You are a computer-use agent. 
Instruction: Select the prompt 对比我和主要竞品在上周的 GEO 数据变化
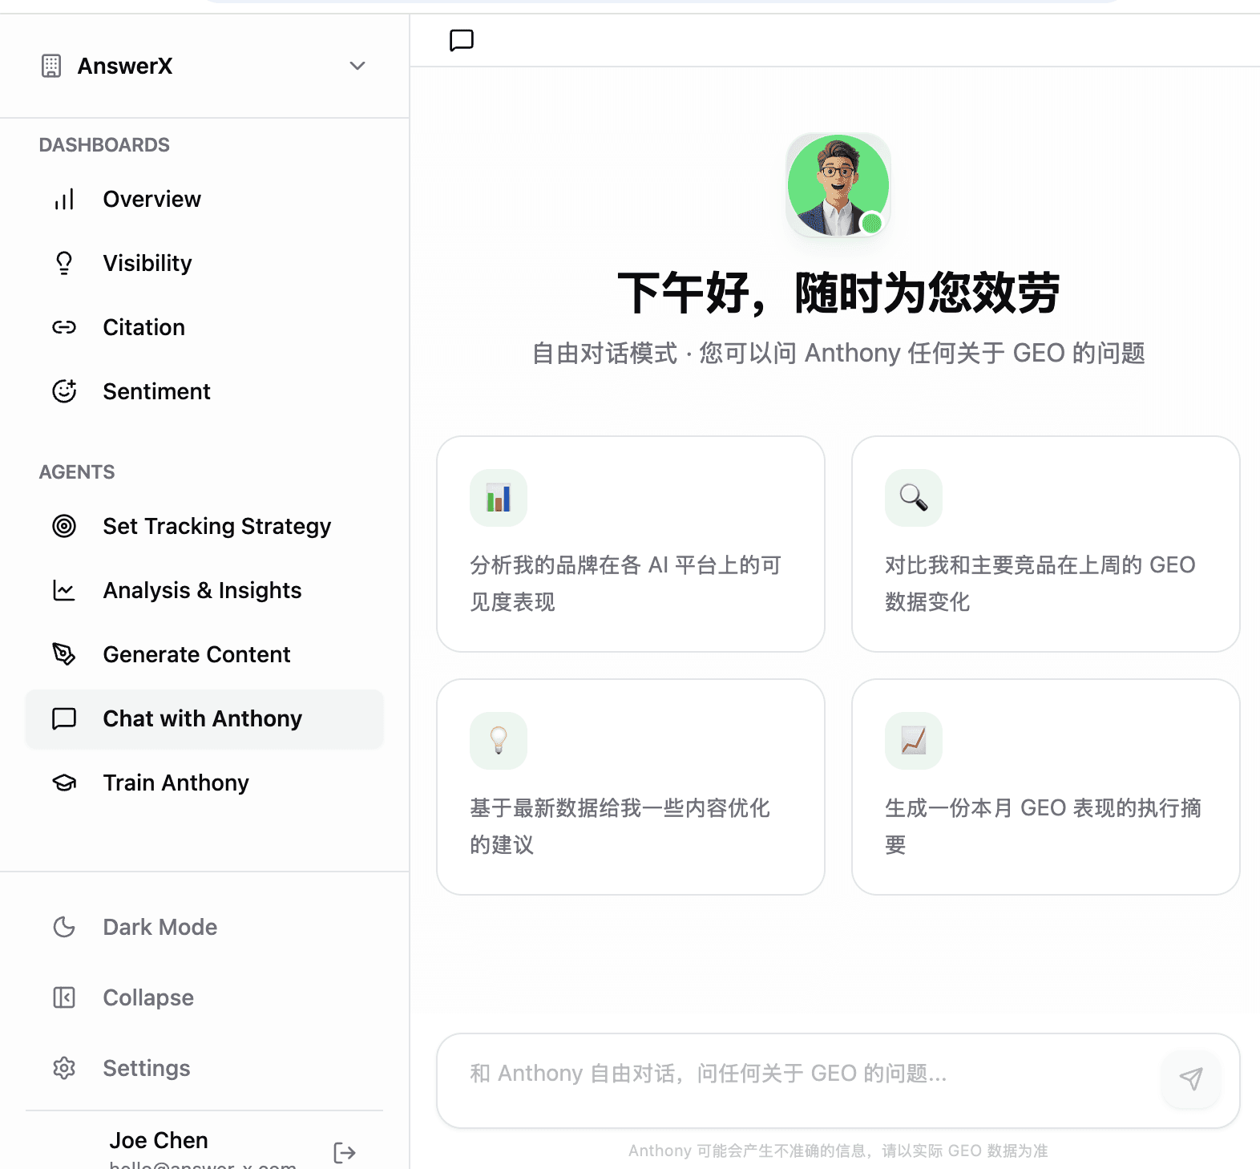(x=1046, y=544)
